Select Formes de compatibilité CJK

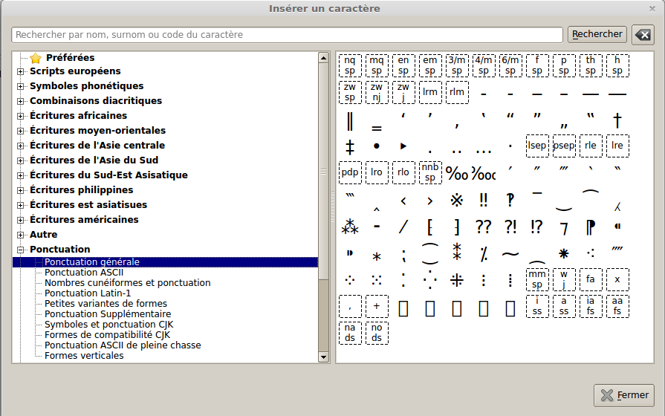click(x=107, y=334)
